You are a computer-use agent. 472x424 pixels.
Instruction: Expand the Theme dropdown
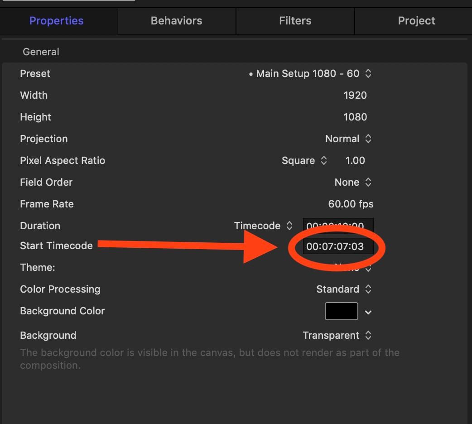[x=368, y=267]
